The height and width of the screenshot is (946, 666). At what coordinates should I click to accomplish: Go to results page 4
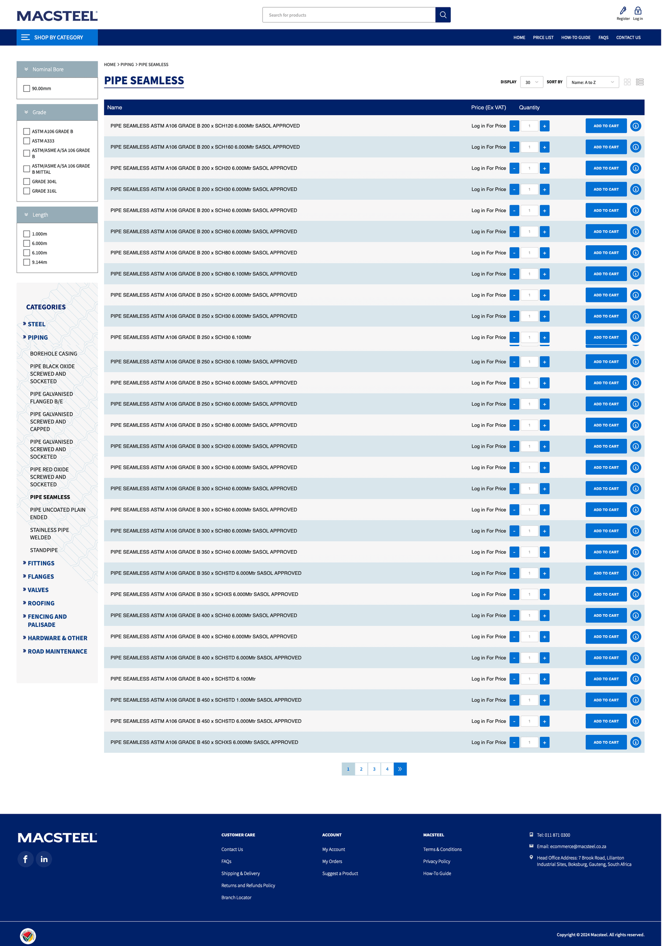[x=387, y=769]
